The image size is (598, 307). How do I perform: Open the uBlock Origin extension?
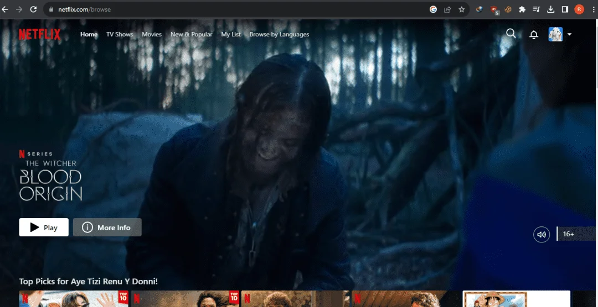click(x=494, y=10)
